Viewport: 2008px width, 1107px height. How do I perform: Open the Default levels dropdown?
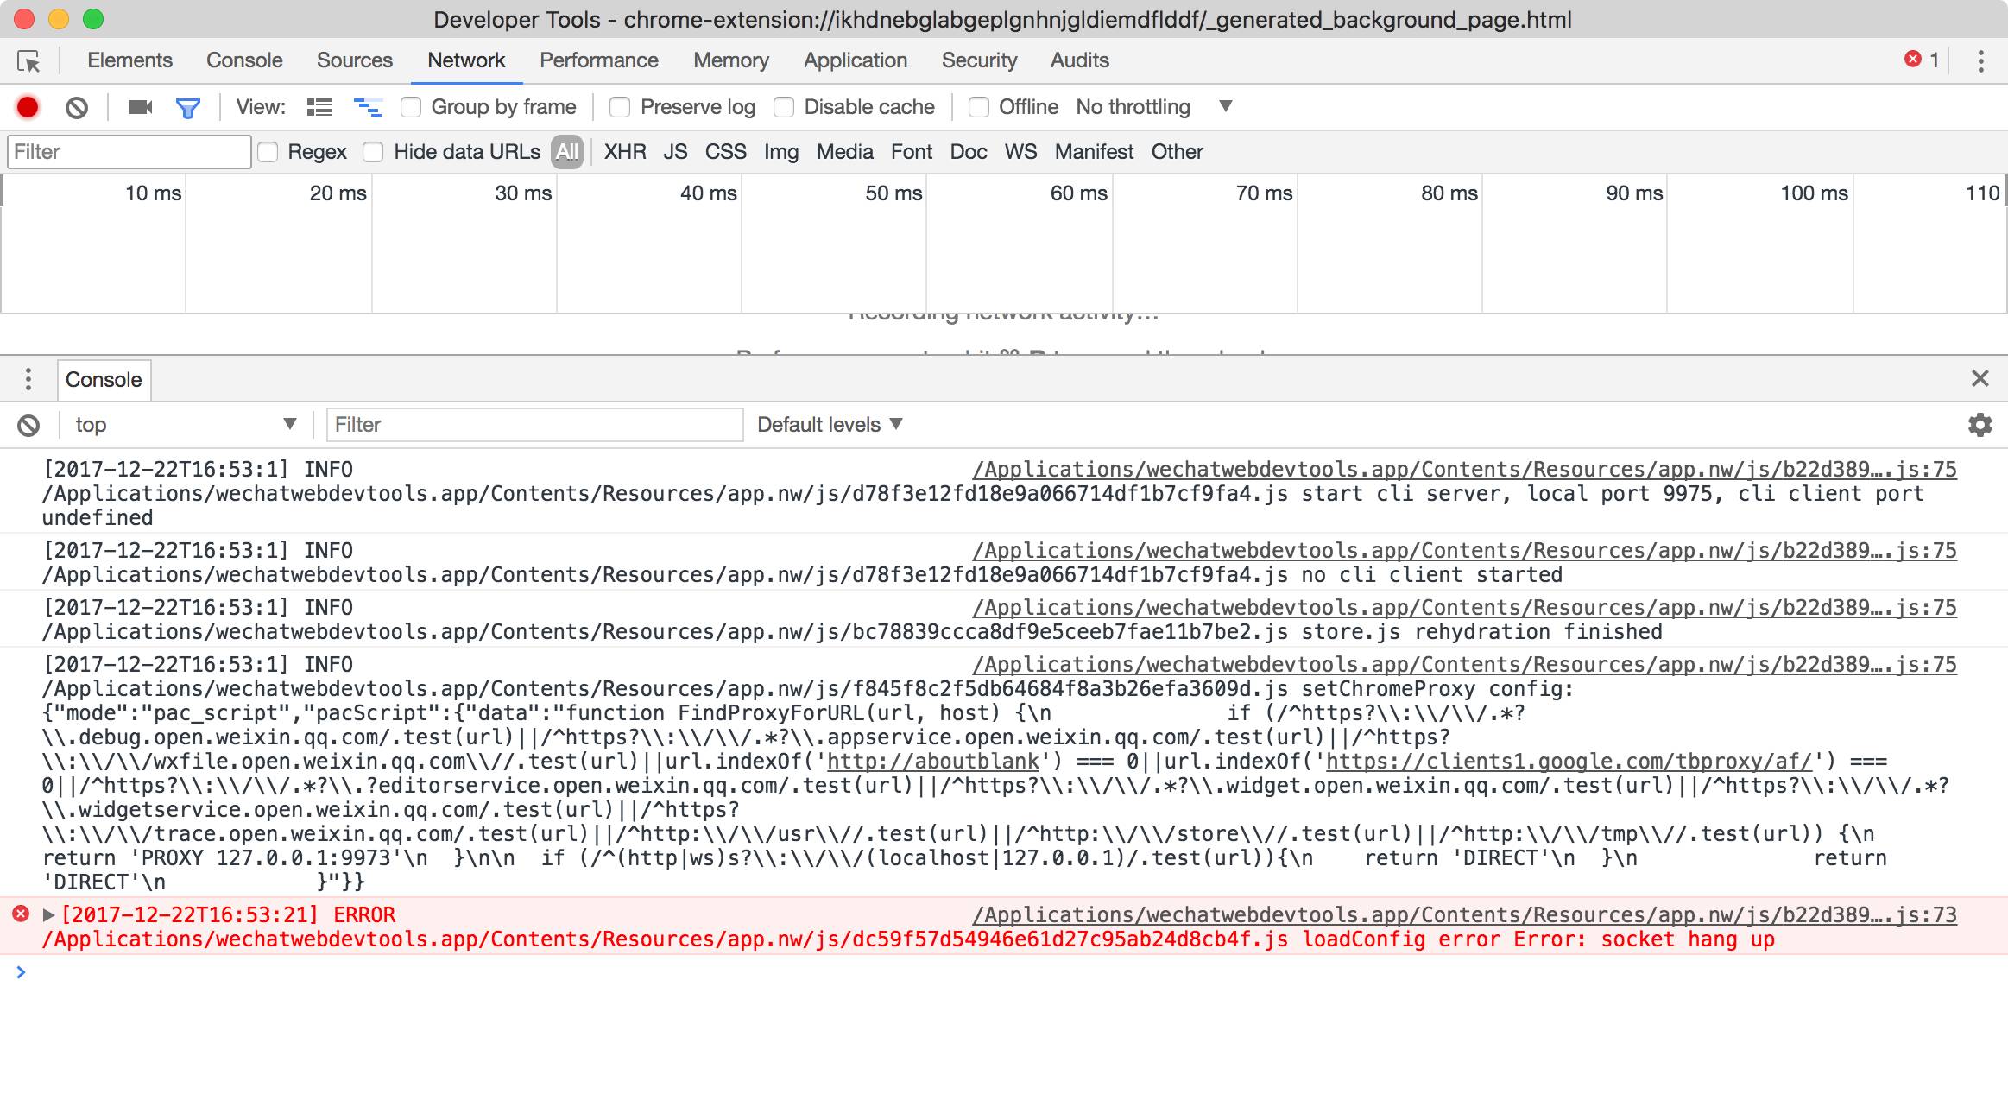click(829, 425)
